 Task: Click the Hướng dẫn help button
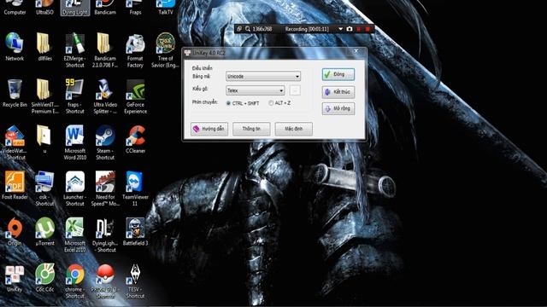[209, 129]
